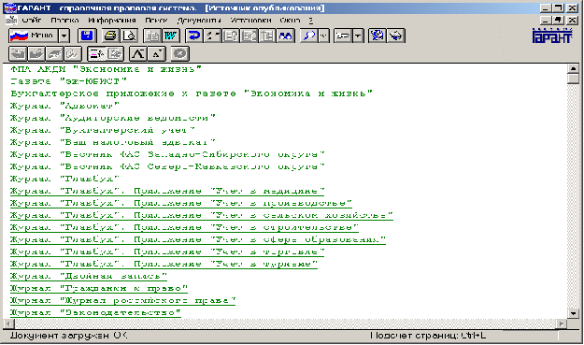Click the ГАРАНТ logo at toolbar right

point(552,36)
